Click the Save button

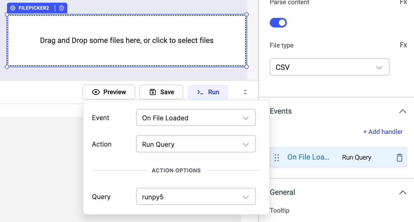[x=161, y=92]
